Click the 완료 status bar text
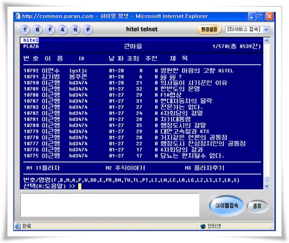289x243 pixels. pos(27,226)
